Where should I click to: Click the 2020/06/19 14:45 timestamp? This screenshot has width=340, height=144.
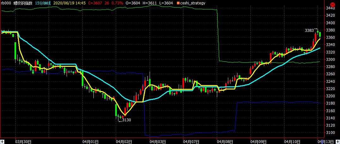point(67,3)
